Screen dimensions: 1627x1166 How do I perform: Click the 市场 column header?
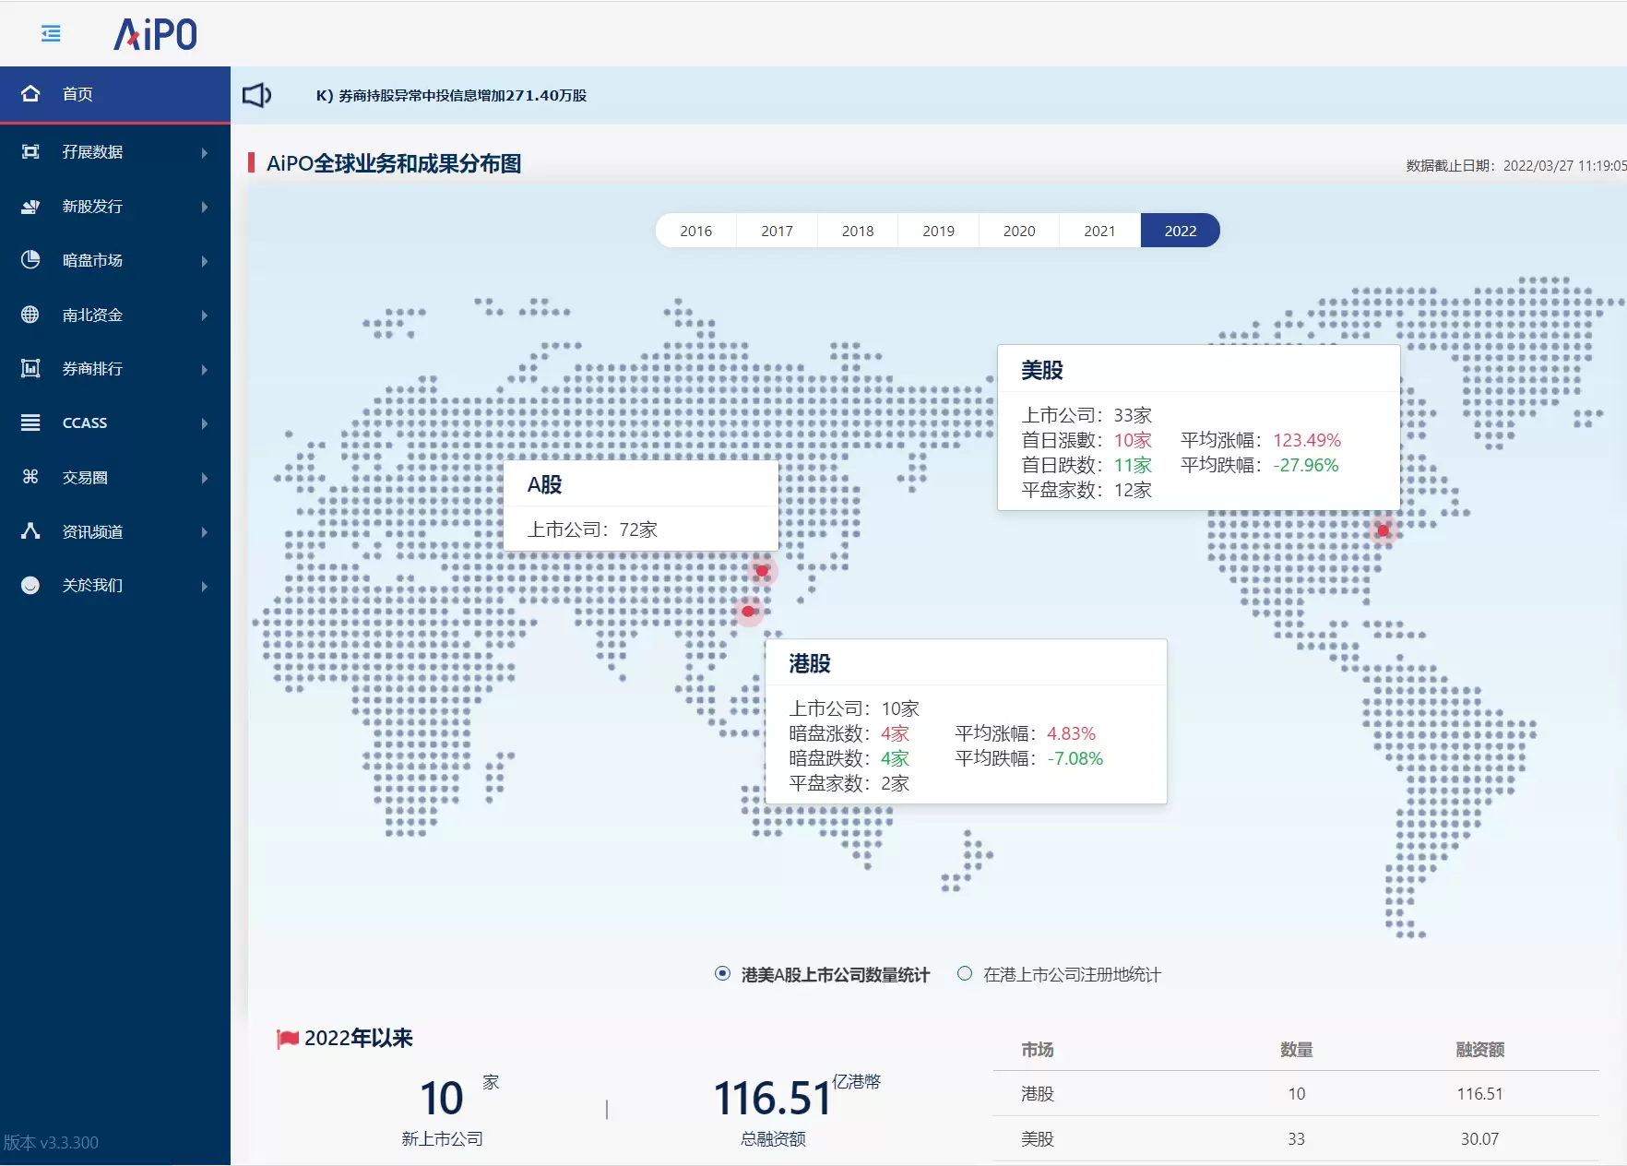coord(1038,1050)
